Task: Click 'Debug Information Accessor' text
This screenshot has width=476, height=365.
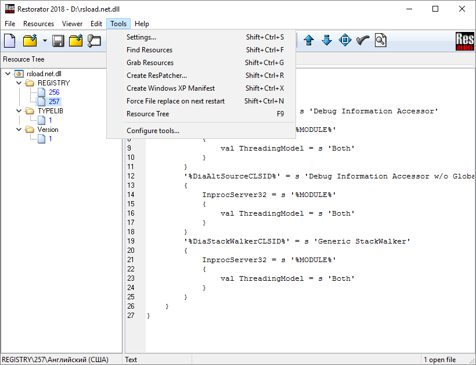Action: 374,111
